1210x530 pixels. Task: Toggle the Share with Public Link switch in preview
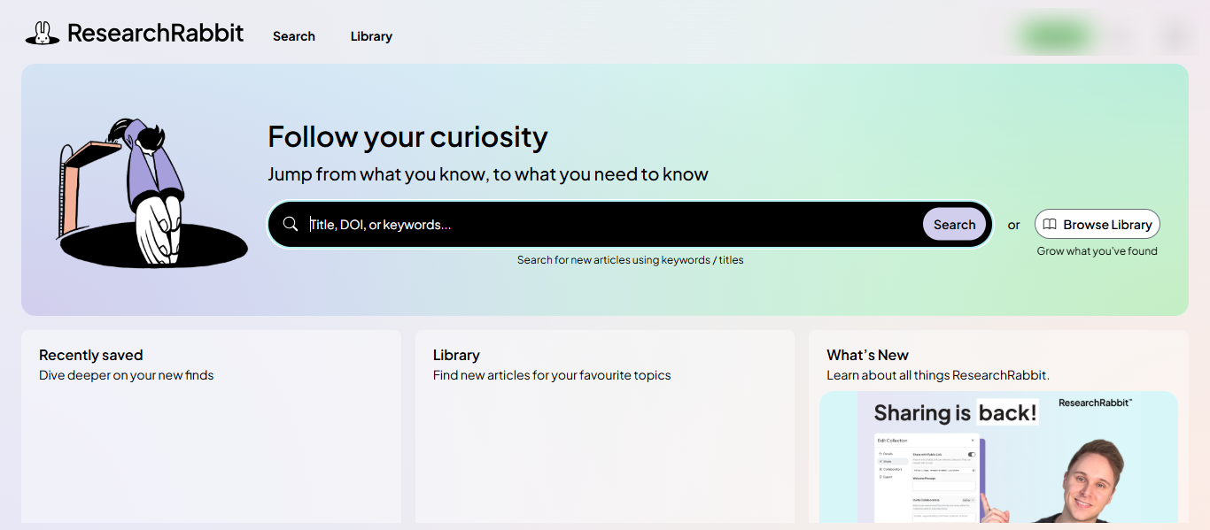pos(972,453)
